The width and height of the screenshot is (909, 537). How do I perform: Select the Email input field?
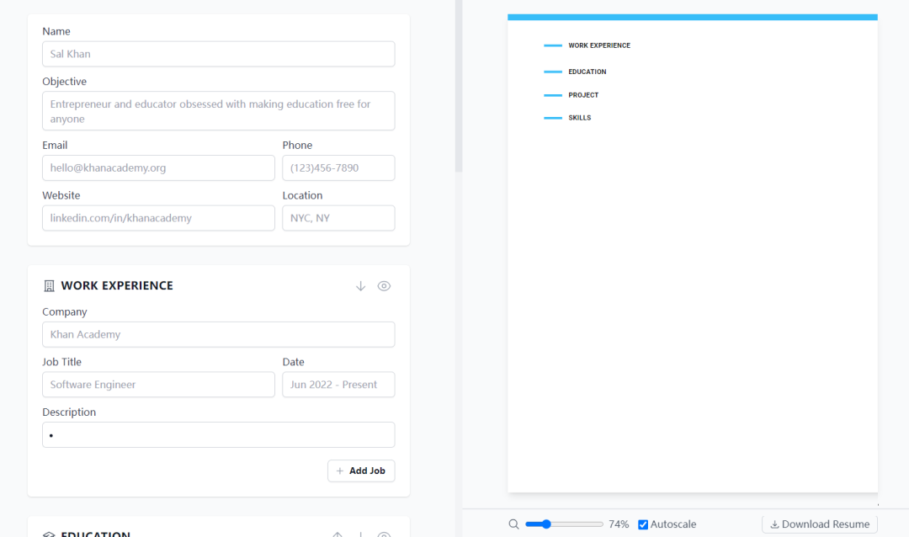tap(158, 167)
